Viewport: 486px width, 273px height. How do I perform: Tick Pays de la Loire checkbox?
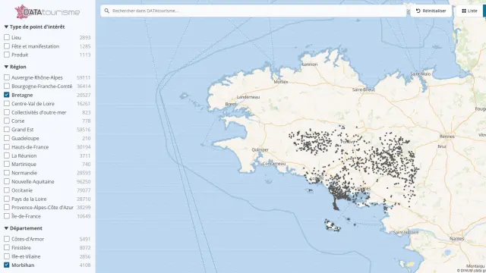(x=7, y=199)
